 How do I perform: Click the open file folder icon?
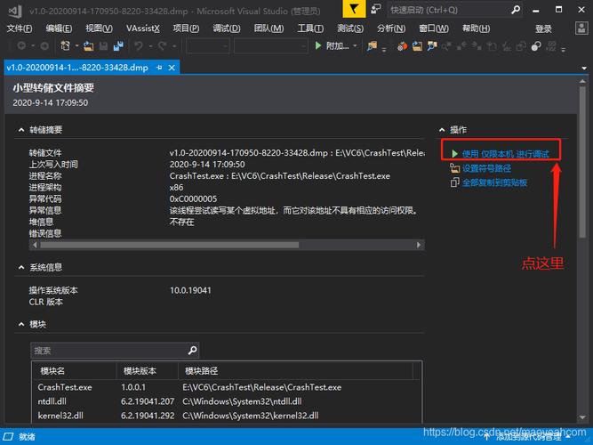(89, 46)
